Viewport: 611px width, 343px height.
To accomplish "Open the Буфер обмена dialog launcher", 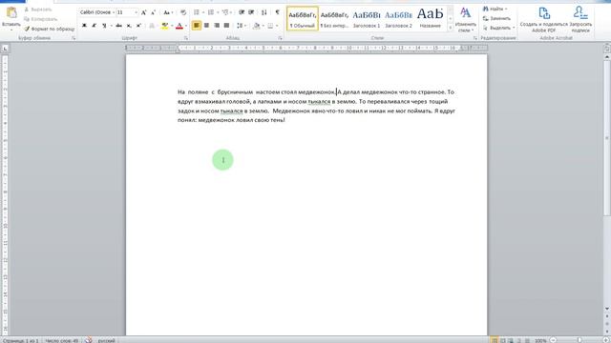I will [x=74, y=38].
